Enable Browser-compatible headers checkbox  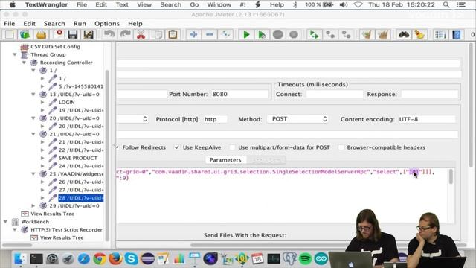click(x=341, y=147)
